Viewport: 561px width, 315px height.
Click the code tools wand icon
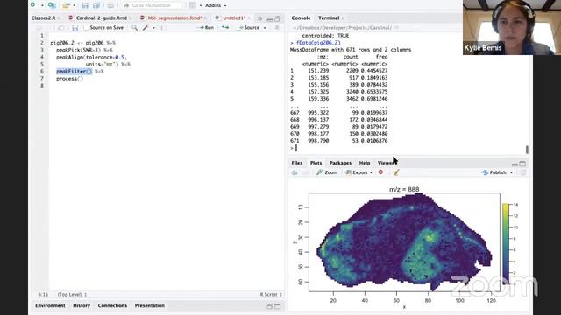click(146, 27)
